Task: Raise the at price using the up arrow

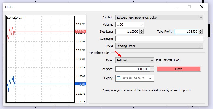Action: coord(152,68)
